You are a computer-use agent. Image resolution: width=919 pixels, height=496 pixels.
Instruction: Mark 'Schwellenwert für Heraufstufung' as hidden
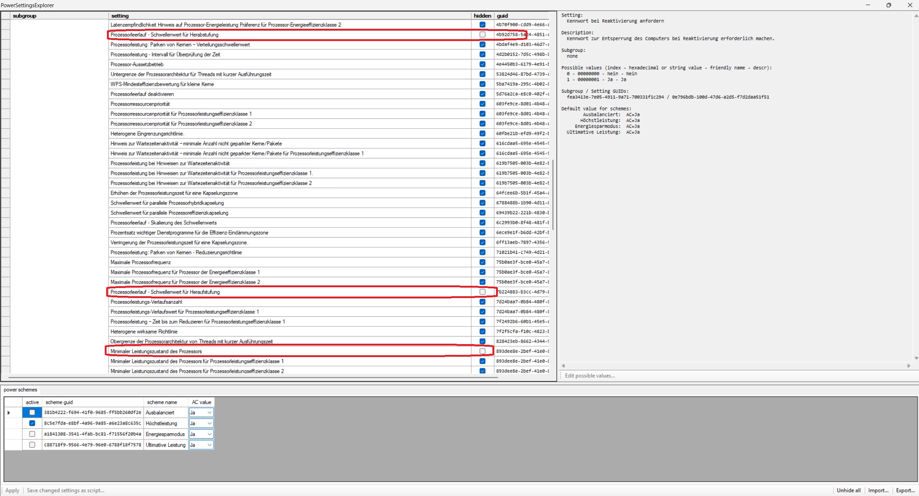click(482, 292)
